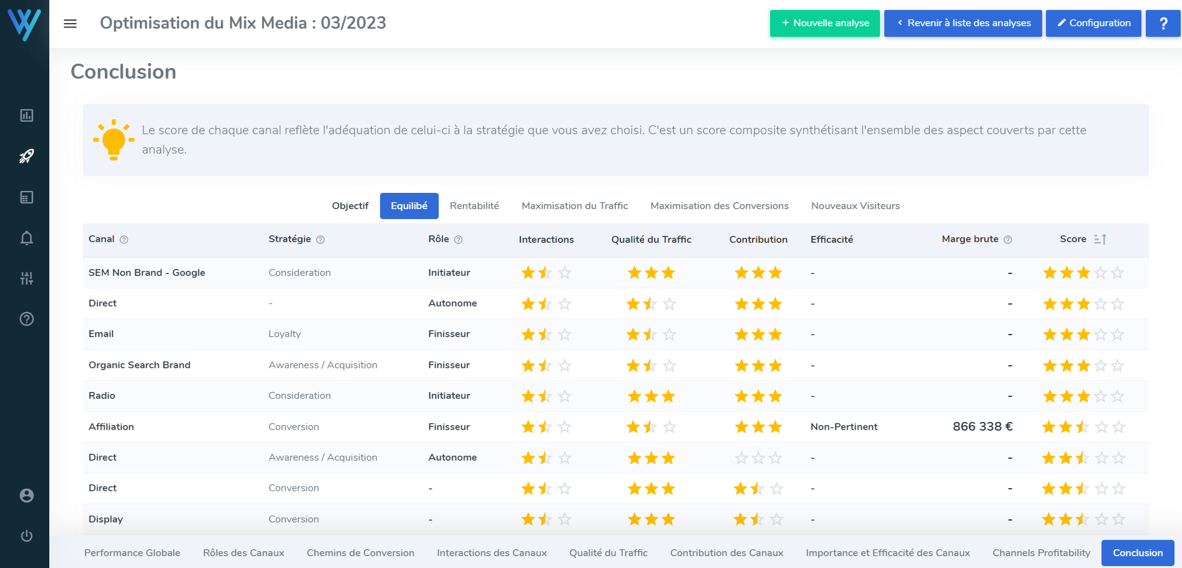Click Affiliation row score stars

pos(1083,427)
